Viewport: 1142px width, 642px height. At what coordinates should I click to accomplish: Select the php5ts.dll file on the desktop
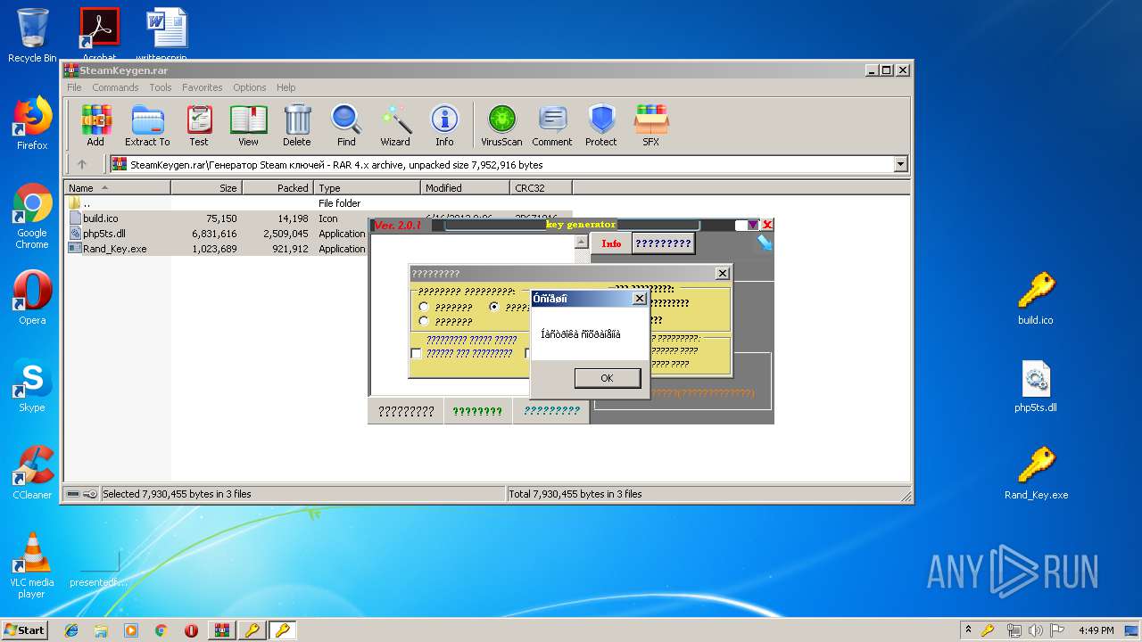(1036, 385)
